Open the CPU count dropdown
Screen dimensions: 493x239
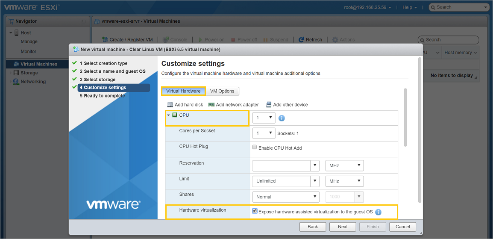[264, 118]
